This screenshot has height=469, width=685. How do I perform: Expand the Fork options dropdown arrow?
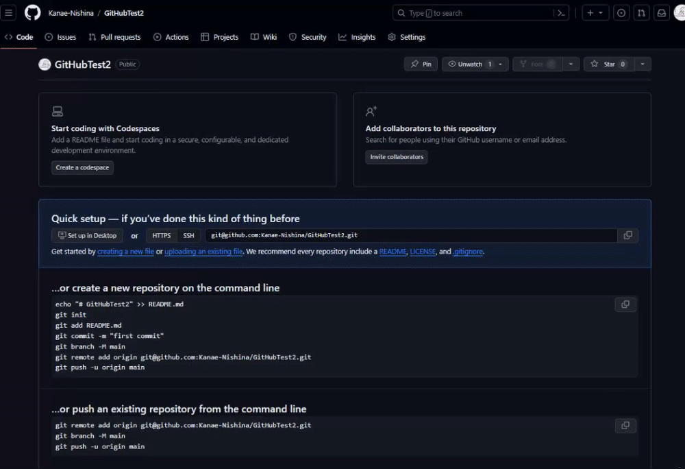tap(571, 64)
